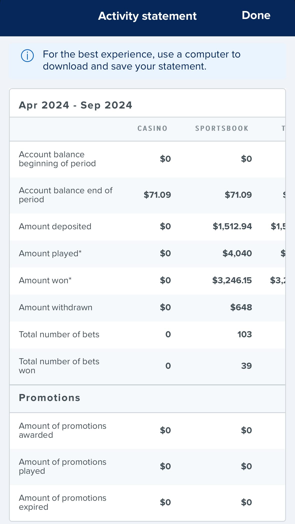Click the info circle icon
Viewport: 295px width, 524px height.
point(27,55)
